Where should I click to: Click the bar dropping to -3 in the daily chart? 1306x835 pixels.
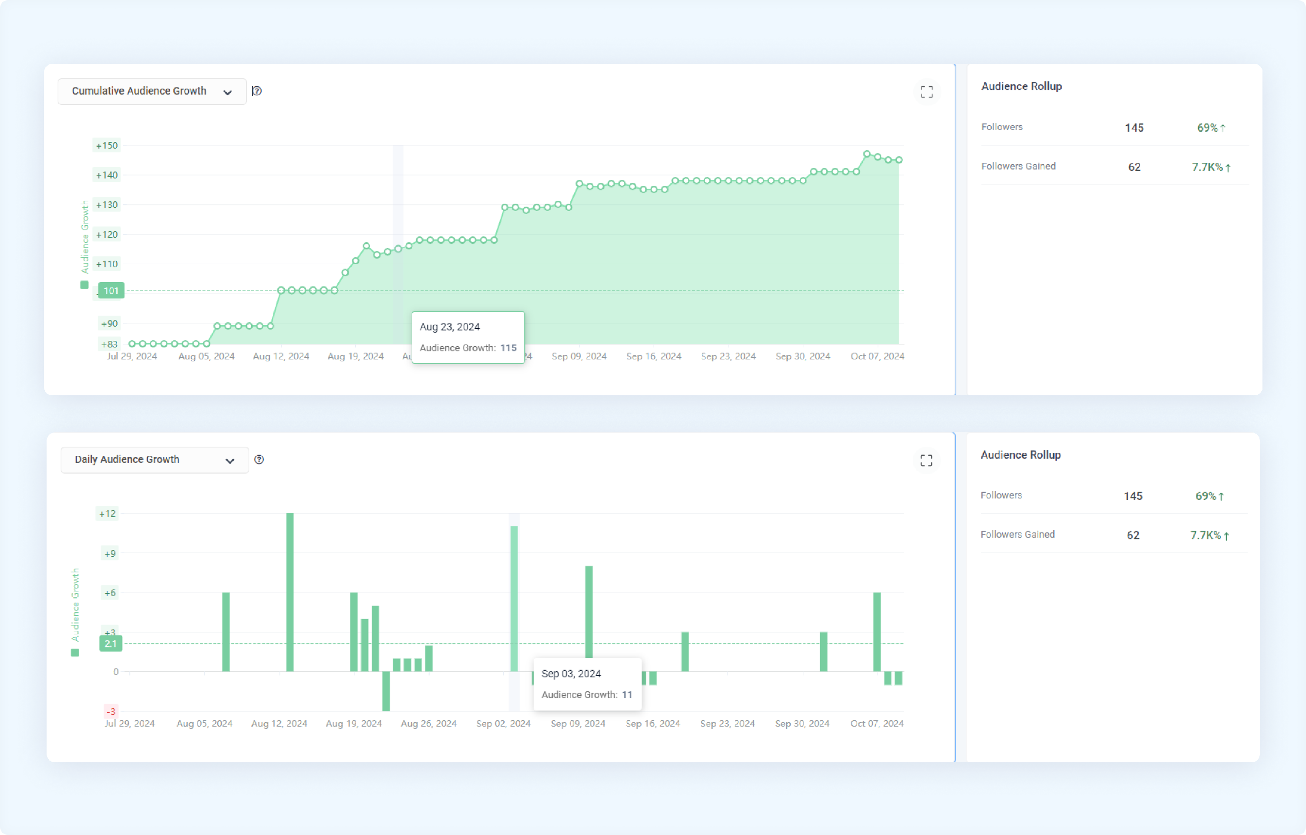tap(386, 691)
